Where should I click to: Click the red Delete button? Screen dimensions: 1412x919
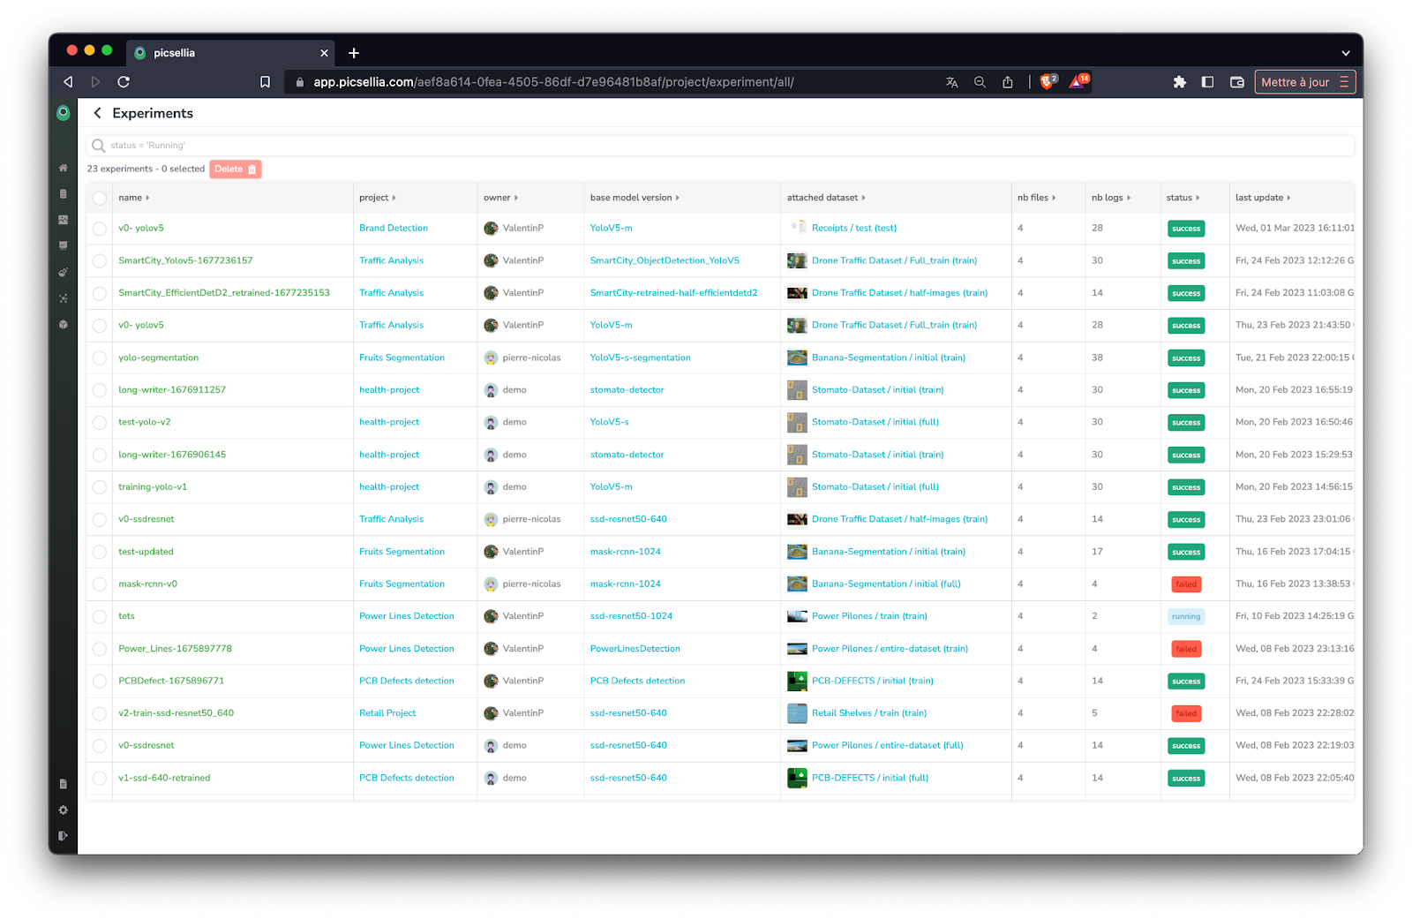[x=236, y=169]
